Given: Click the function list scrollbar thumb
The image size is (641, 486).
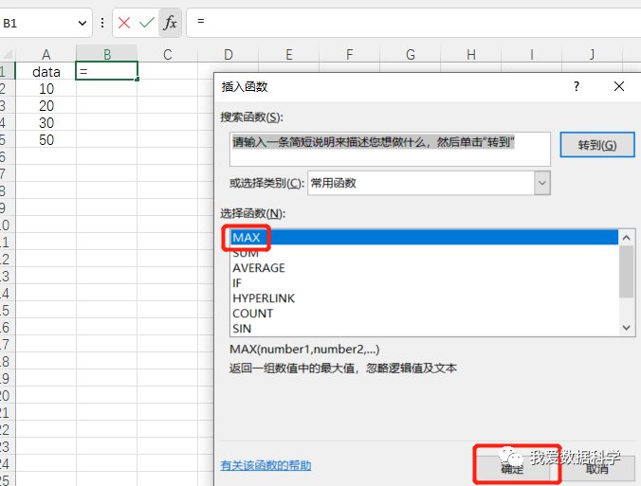Looking at the screenshot, I should [626, 272].
